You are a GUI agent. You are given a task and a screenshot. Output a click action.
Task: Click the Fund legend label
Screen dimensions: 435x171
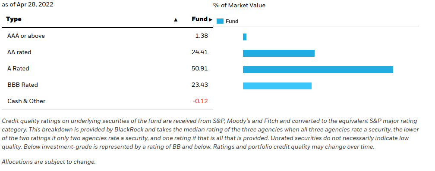232,21
